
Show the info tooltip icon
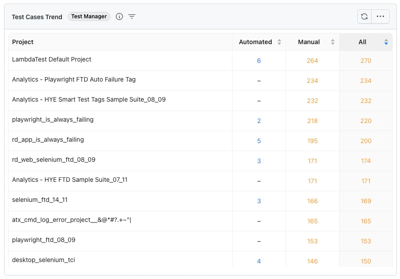(119, 16)
